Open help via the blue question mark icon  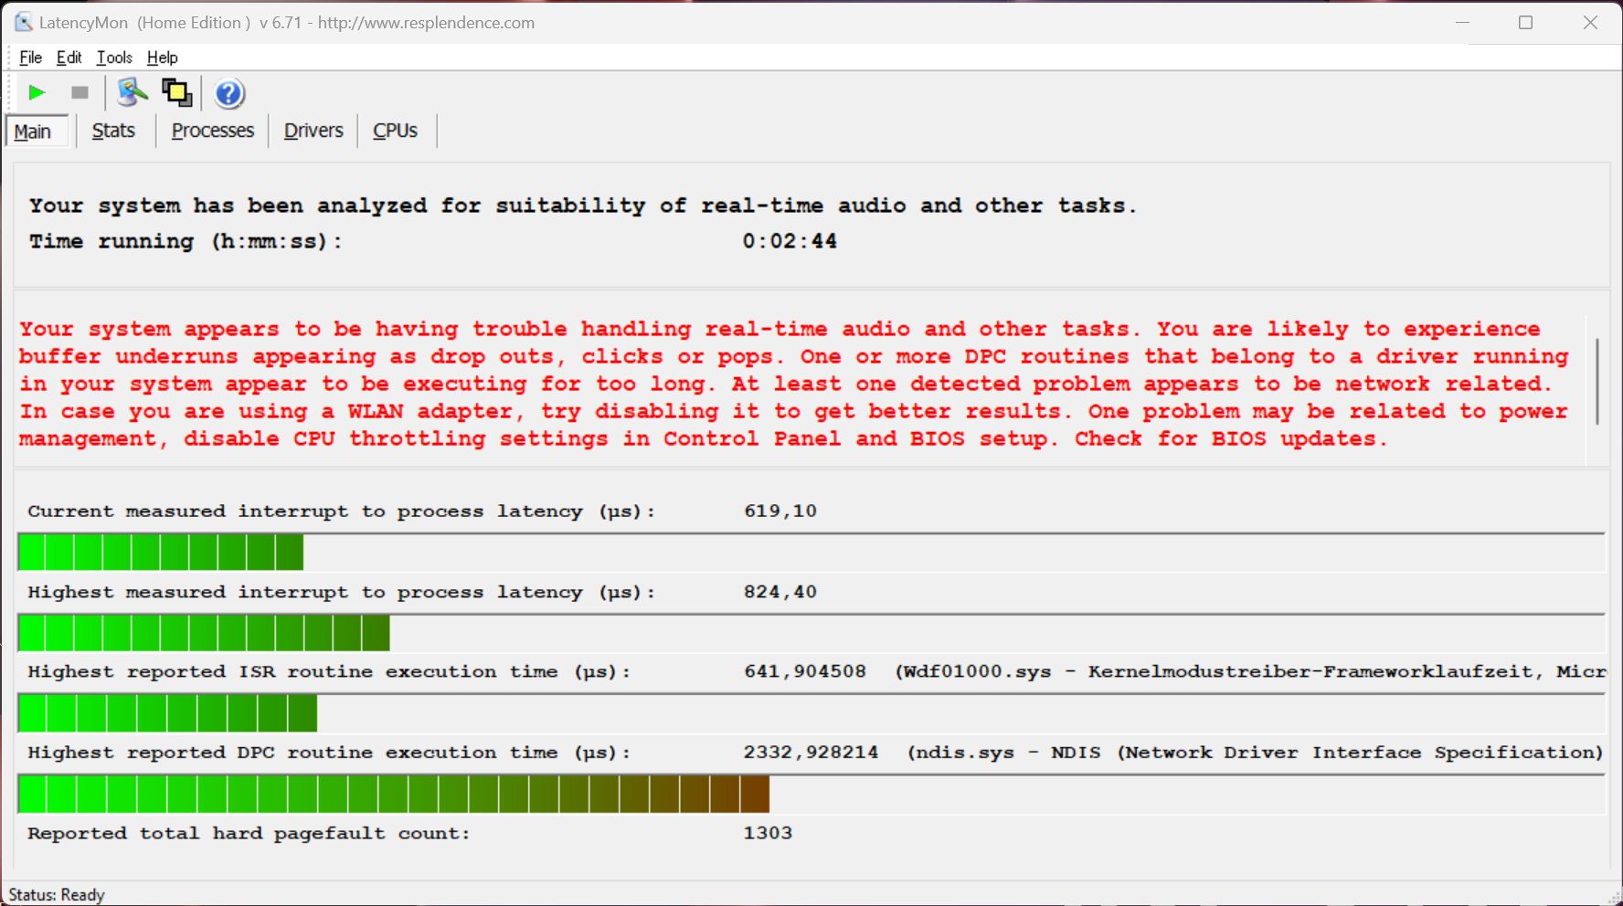click(x=228, y=93)
